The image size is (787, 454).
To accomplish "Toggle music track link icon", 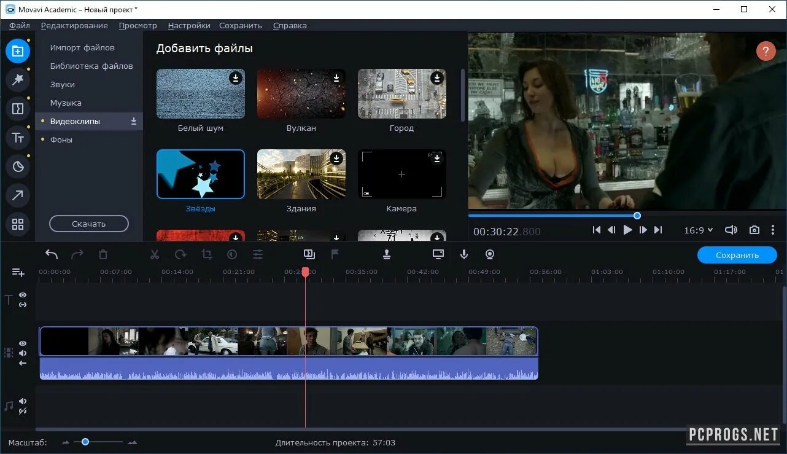I will [23, 411].
